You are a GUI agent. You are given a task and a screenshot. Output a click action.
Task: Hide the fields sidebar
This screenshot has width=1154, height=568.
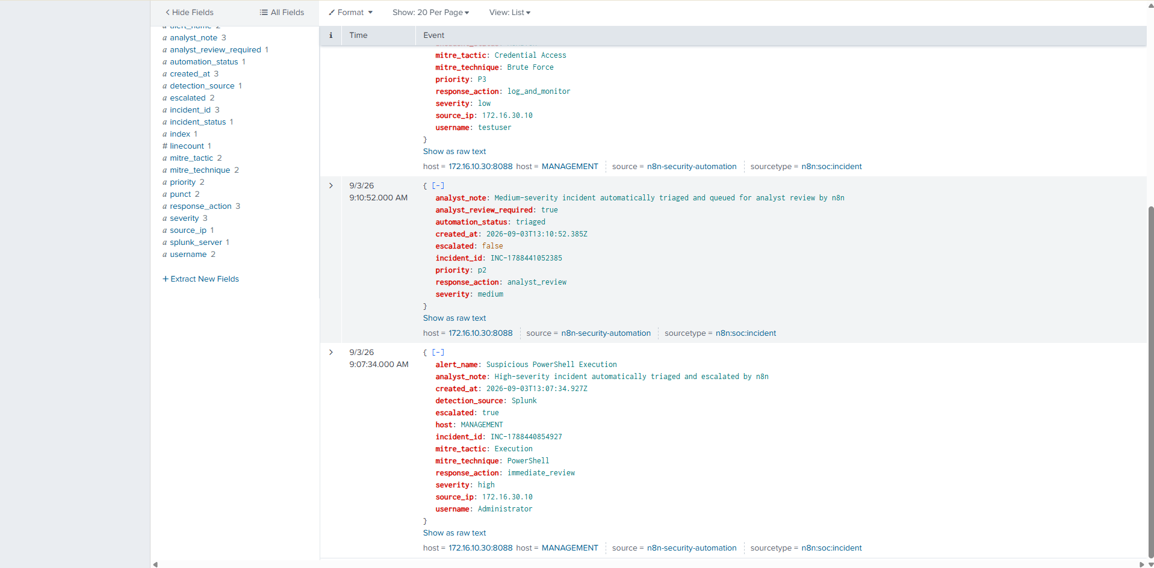click(x=189, y=12)
